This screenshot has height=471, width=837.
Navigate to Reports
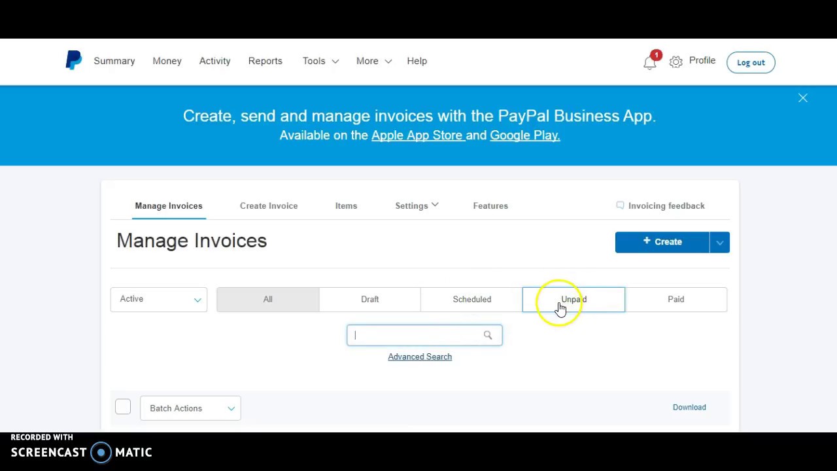(x=265, y=61)
